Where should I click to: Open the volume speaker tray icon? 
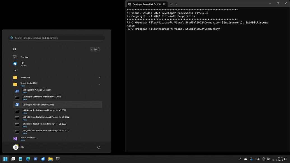tap(268, 159)
